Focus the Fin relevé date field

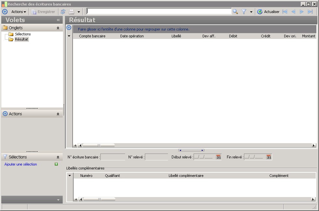(x=255, y=157)
